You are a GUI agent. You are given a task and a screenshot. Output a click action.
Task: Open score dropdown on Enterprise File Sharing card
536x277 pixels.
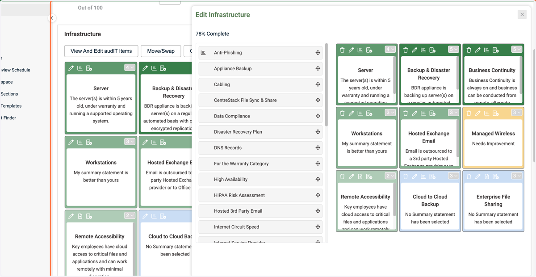click(x=517, y=176)
